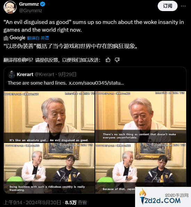Open the 'An evil disguised as good' image
This screenshot has width=191, height=207.
(x=49, y=117)
